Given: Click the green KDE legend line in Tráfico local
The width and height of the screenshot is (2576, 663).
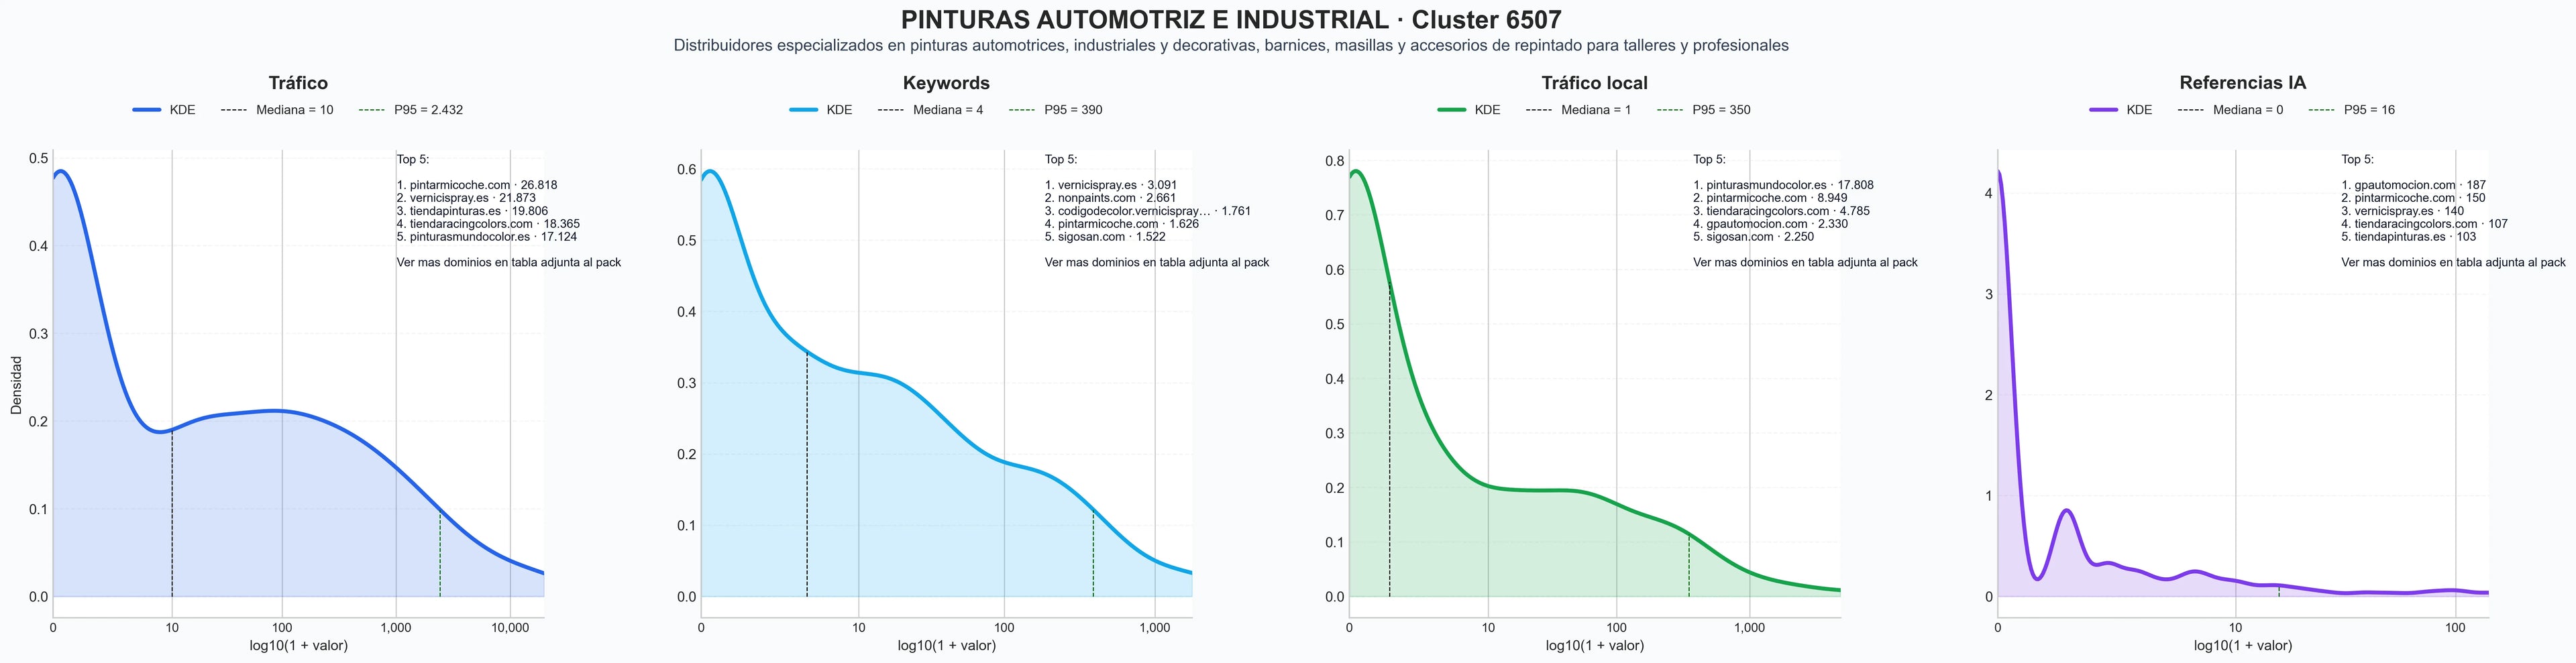Looking at the screenshot, I should [1452, 110].
